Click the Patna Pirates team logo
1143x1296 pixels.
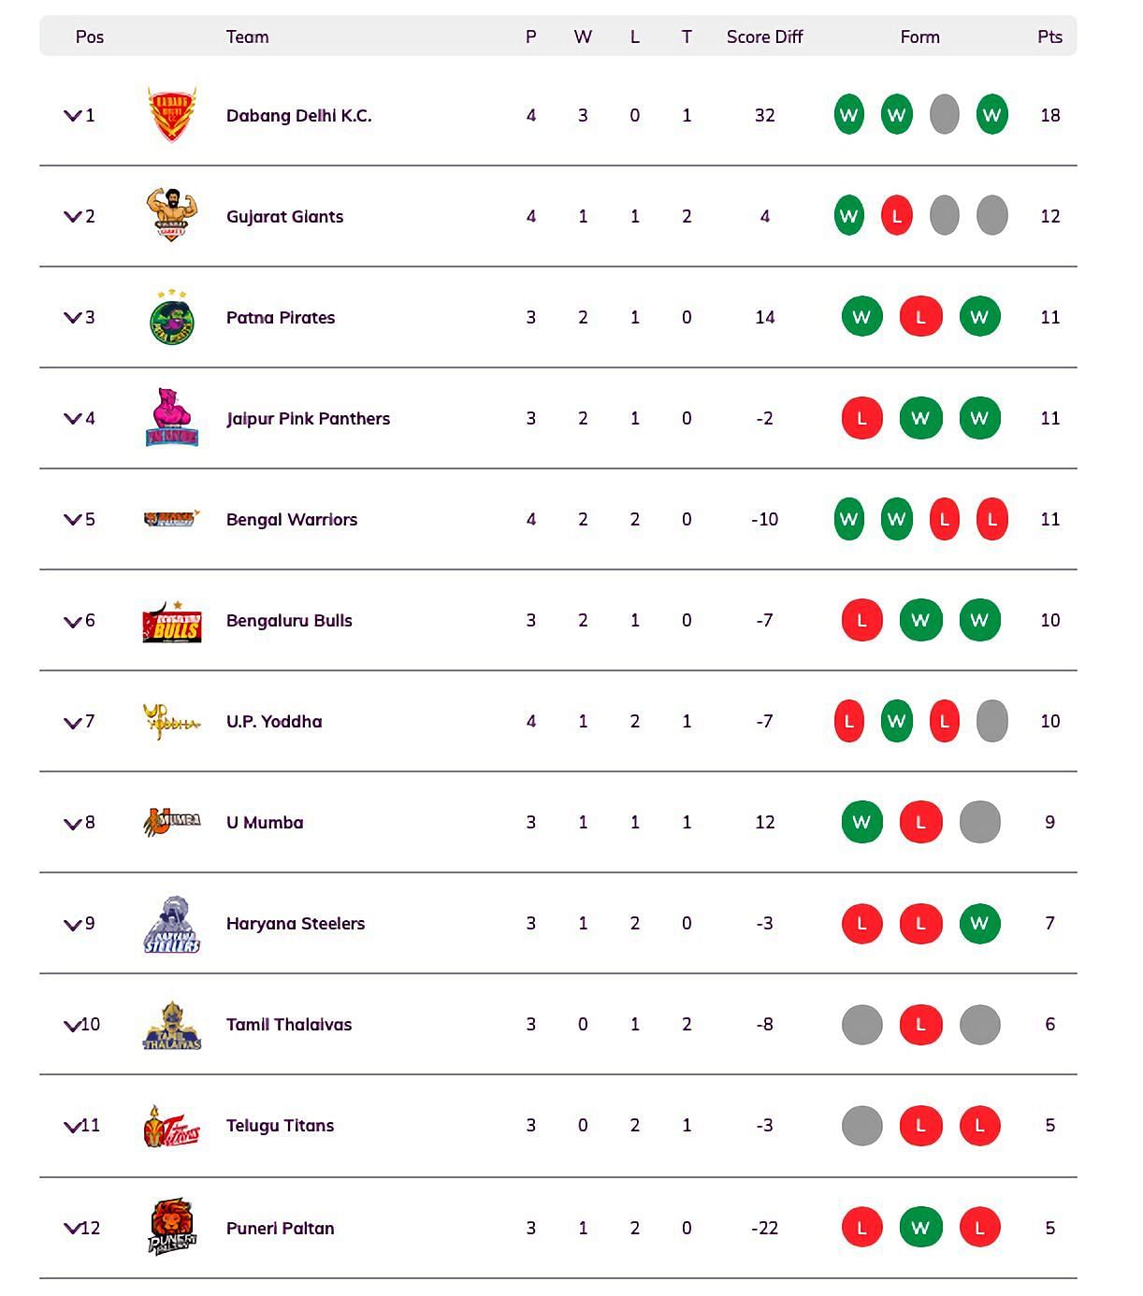point(172,318)
